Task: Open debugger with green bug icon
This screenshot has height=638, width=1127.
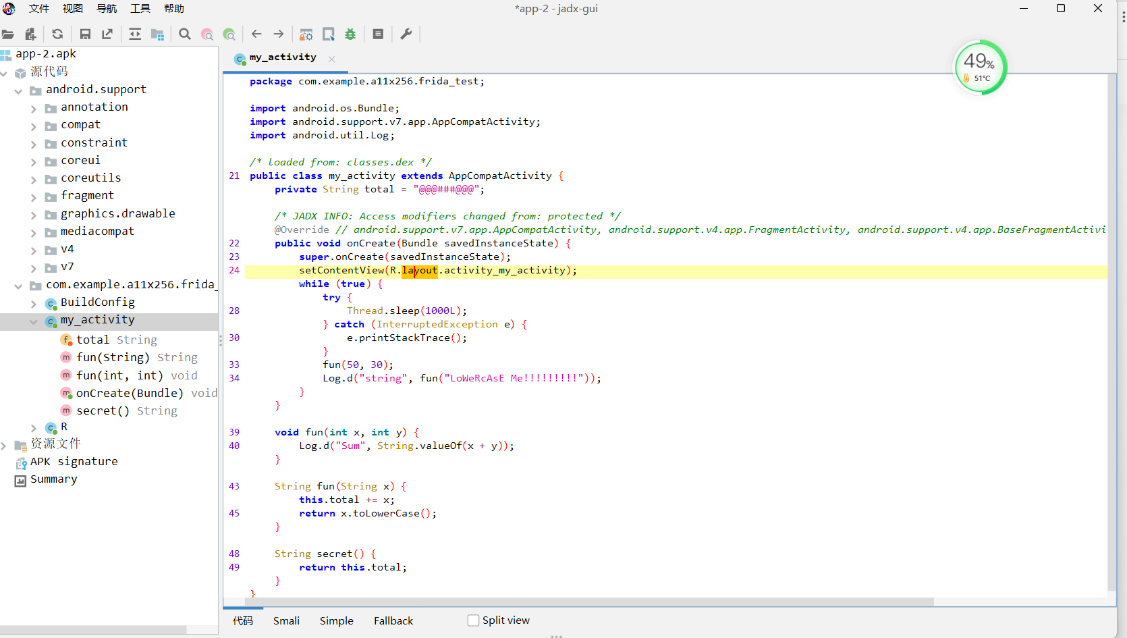Action: (350, 34)
